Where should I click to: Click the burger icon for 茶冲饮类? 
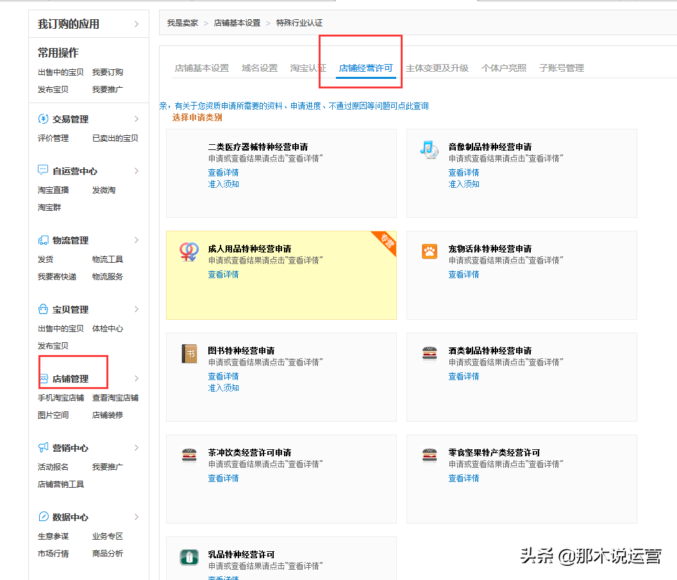189,455
